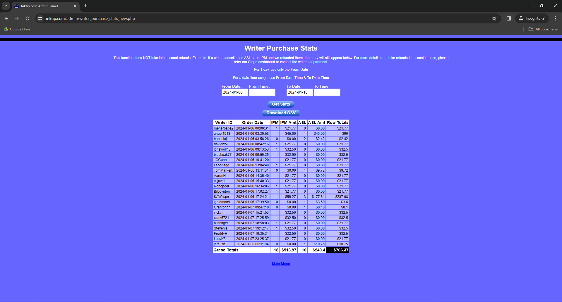Close the Inktip.com Admin Panel tab

pyautogui.click(x=75, y=6)
